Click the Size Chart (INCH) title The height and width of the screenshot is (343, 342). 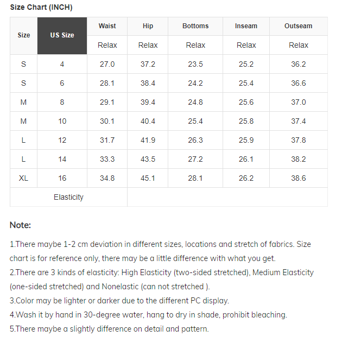pos(41,7)
